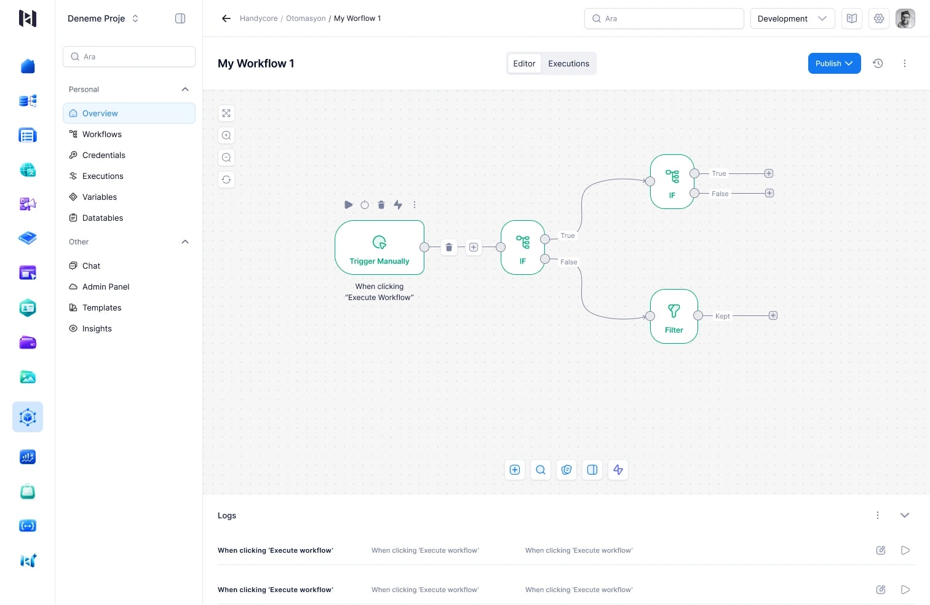Image resolution: width=930 pixels, height=605 pixels.
Task: Reset the canvas view with refresh icon
Action: click(226, 180)
